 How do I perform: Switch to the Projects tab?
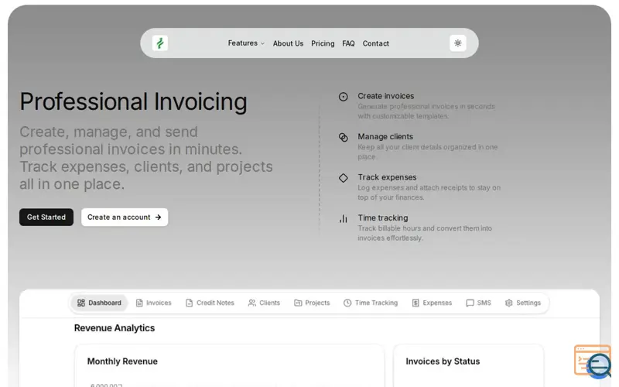pos(312,303)
